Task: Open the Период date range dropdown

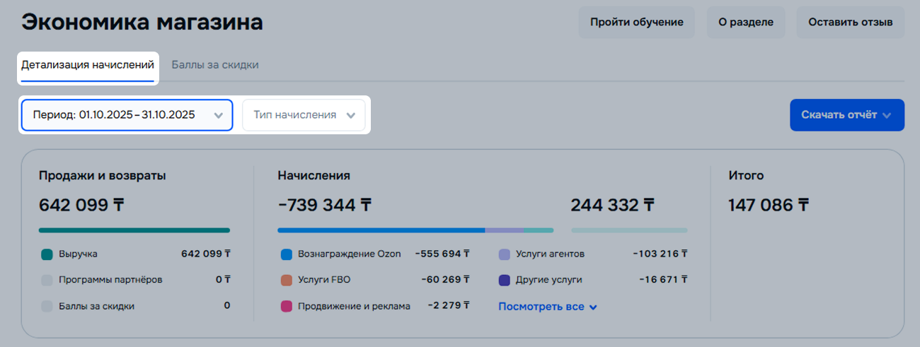Action: (x=127, y=114)
